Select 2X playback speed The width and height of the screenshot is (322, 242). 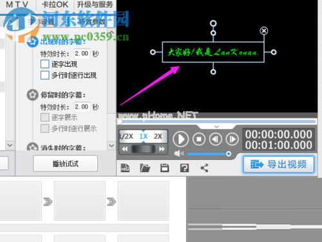158,136
